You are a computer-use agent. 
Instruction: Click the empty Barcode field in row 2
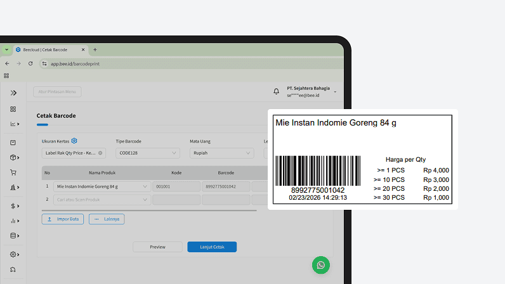click(x=226, y=200)
